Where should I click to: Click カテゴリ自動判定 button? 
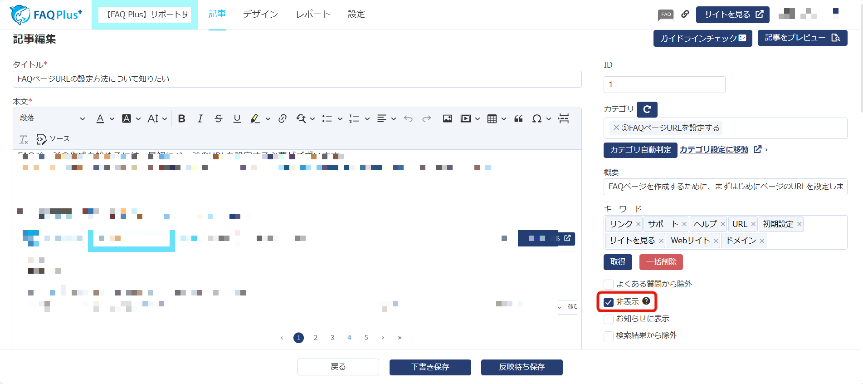640,150
